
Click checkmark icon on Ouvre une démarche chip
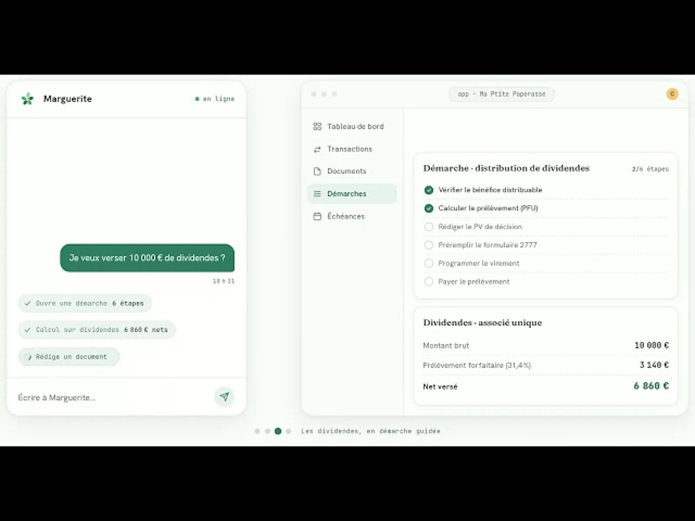27,303
